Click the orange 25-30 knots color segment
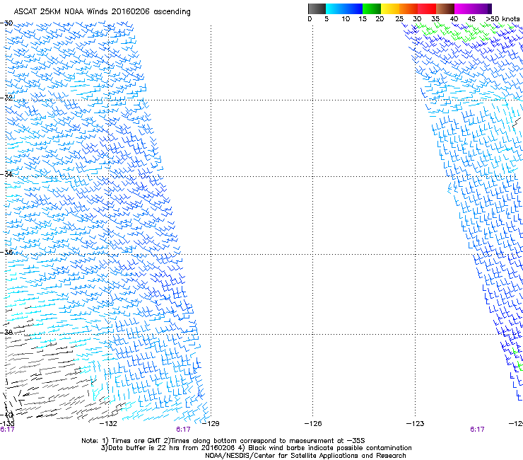The width and height of the screenshot is (523, 460). pyautogui.click(x=409, y=8)
